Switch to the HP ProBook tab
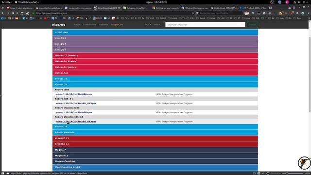 tap(253, 8)
